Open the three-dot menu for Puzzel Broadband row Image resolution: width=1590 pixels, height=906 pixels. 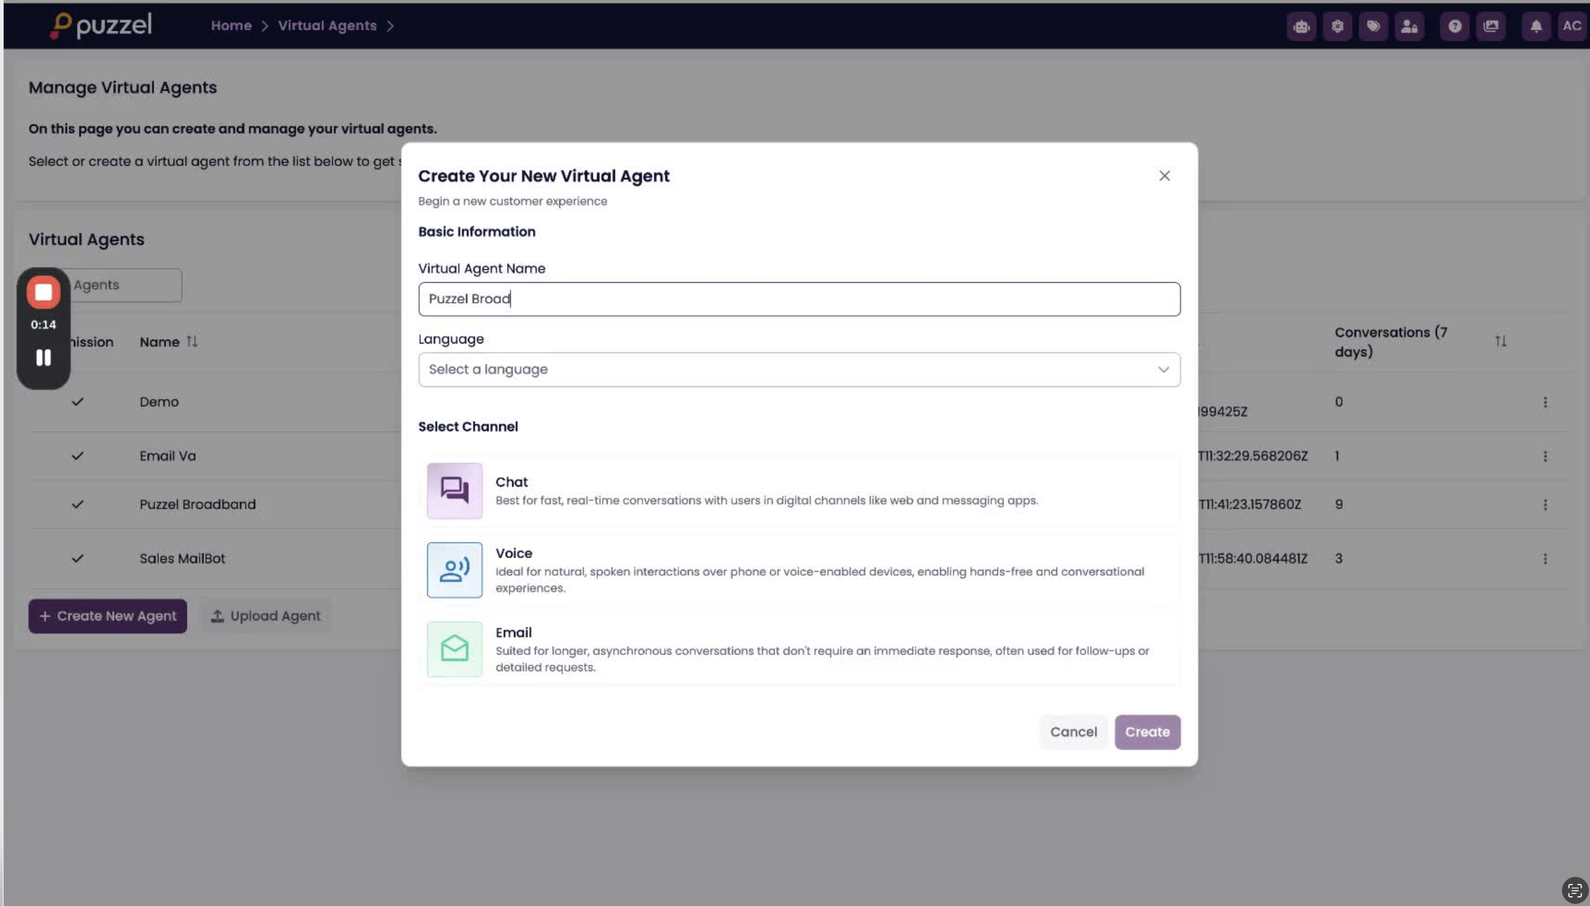pos(1545,505)
